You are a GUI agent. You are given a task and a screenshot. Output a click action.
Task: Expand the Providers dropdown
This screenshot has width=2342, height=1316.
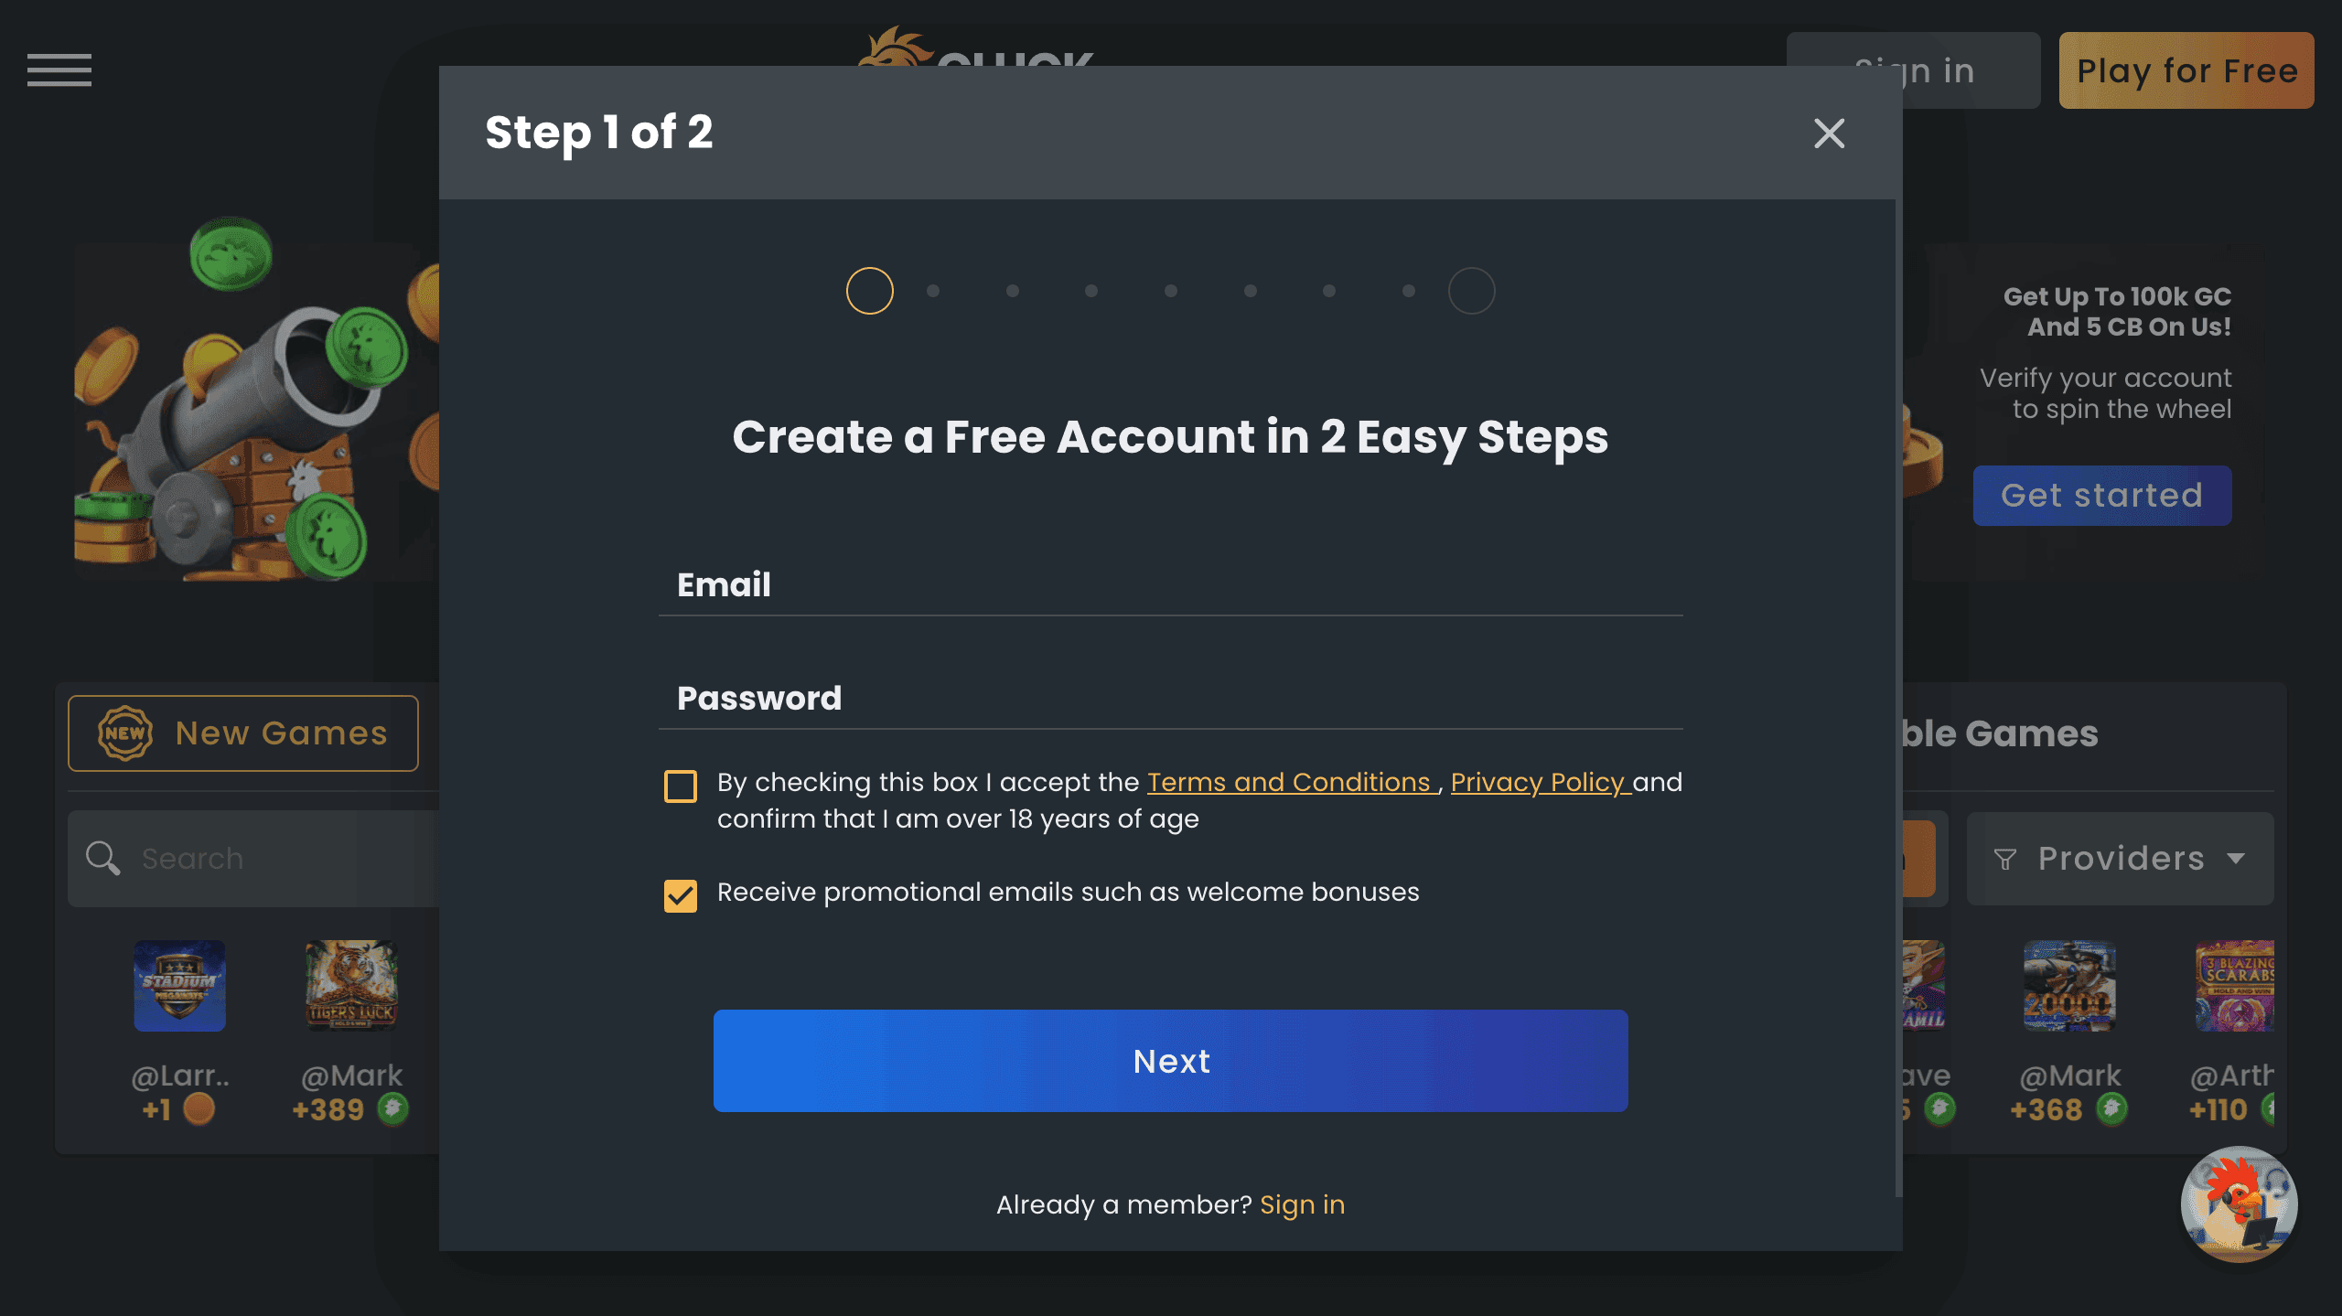tap(2121, 858)
